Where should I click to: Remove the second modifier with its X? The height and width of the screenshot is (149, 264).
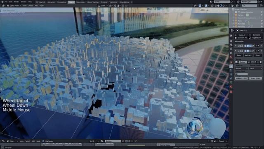[x=261, y=50]
